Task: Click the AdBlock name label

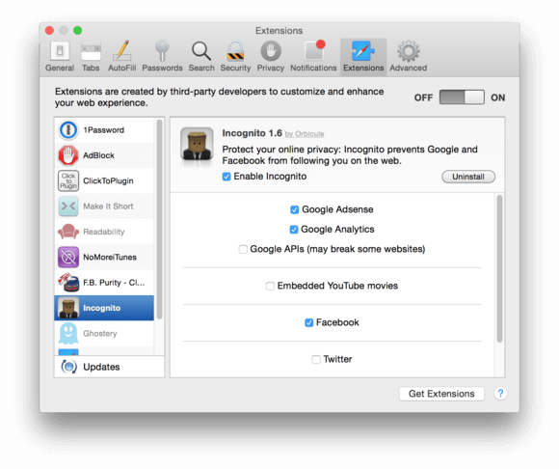Action: click(x=98, y=155)
